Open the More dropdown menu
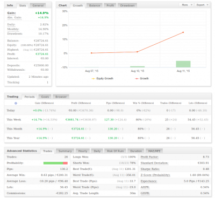Screen dimensions: 215x198 [x=186, y=5]
